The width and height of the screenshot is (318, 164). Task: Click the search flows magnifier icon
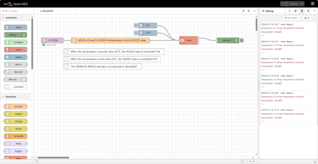37,161
